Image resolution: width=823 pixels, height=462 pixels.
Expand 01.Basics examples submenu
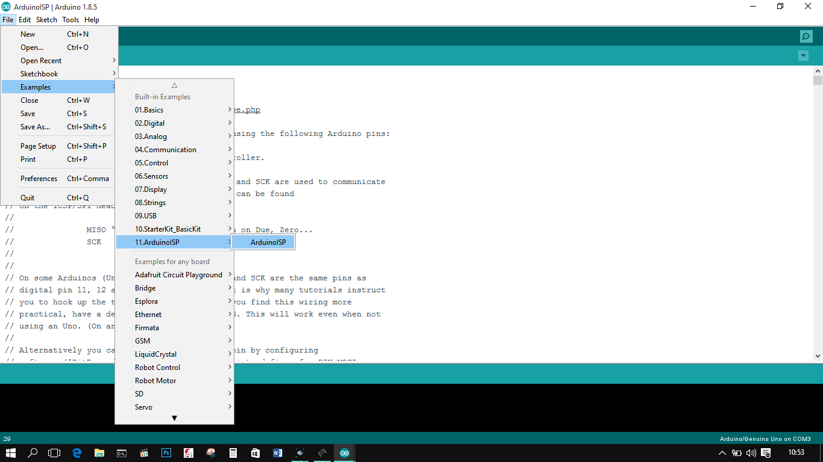(174, 110)
